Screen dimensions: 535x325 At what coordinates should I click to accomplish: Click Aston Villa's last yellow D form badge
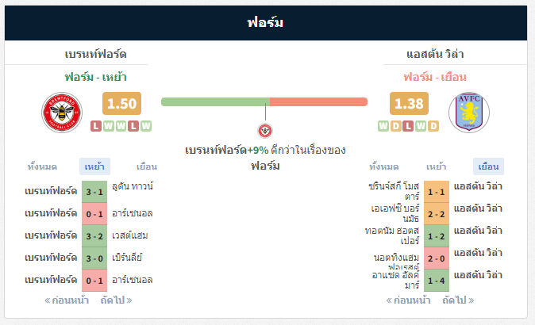[x=433, y=126]
